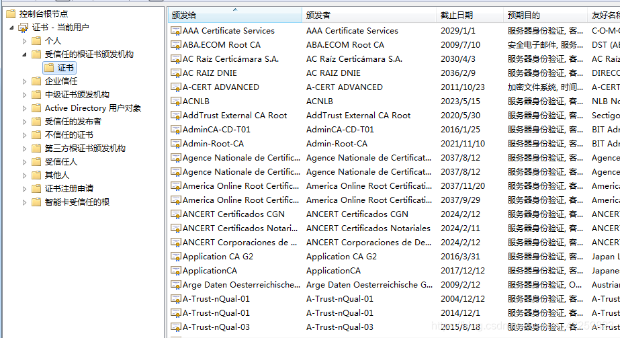
Task: Select 受信任的根证书颁发机构 tree item
Action: tap(89, 54)
